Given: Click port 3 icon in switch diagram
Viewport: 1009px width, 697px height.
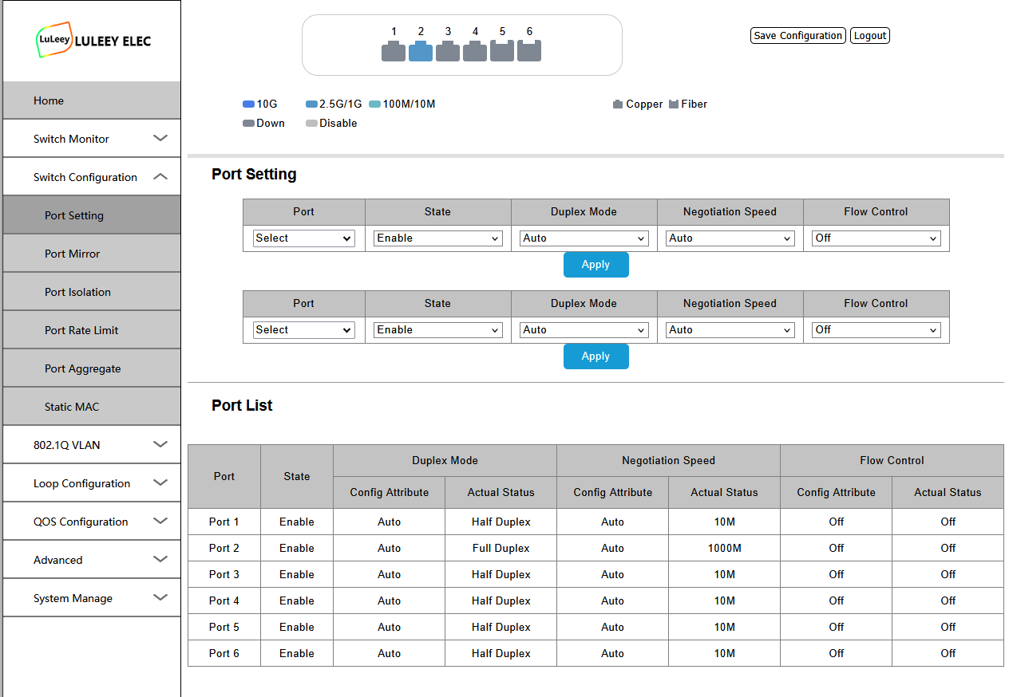Looking at the screenshot, I should coord(448,51).
